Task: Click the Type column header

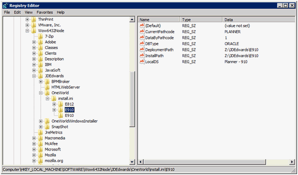Action: (x=201, y=20)
